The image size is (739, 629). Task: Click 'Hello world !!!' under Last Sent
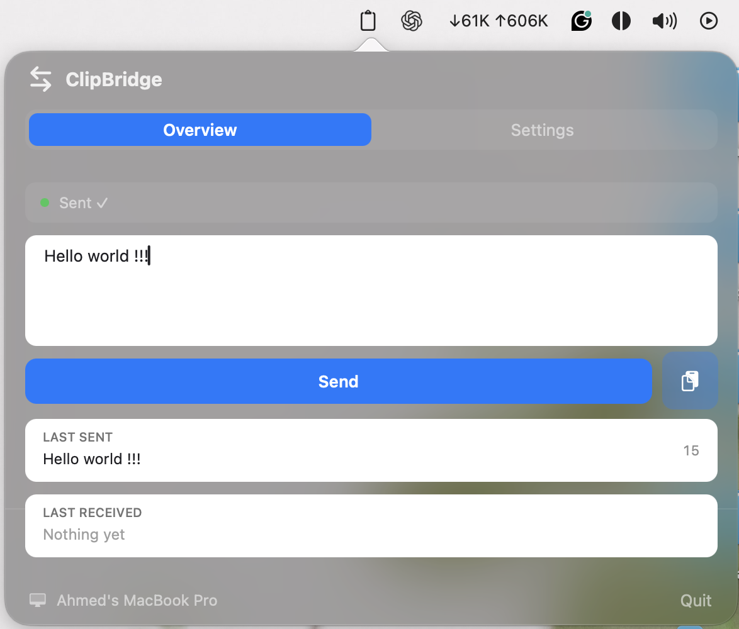(x=92, y=459)
